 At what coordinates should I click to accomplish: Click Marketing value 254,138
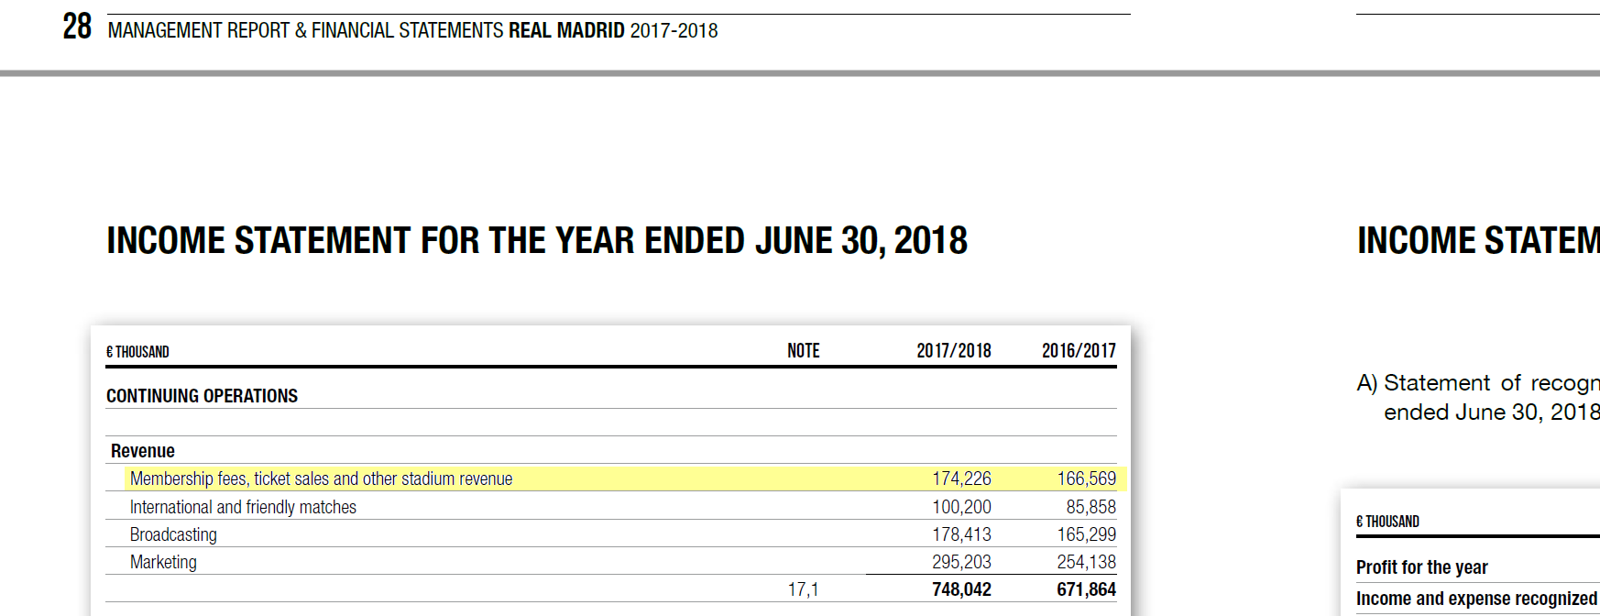click(1086, 562)
